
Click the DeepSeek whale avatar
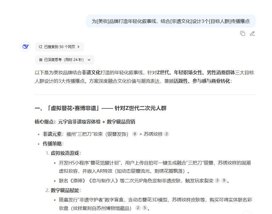coord(26,46)
